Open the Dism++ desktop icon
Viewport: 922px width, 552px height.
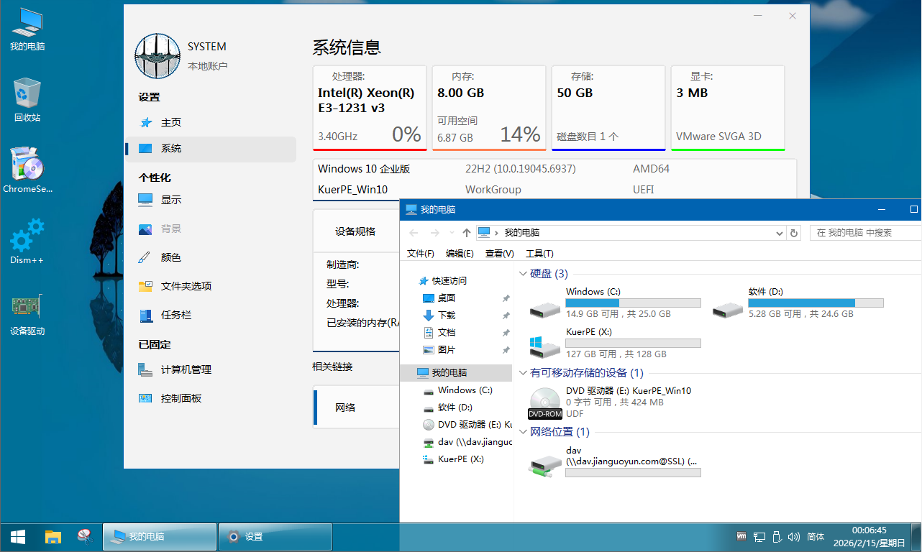[x=27, y=236]
